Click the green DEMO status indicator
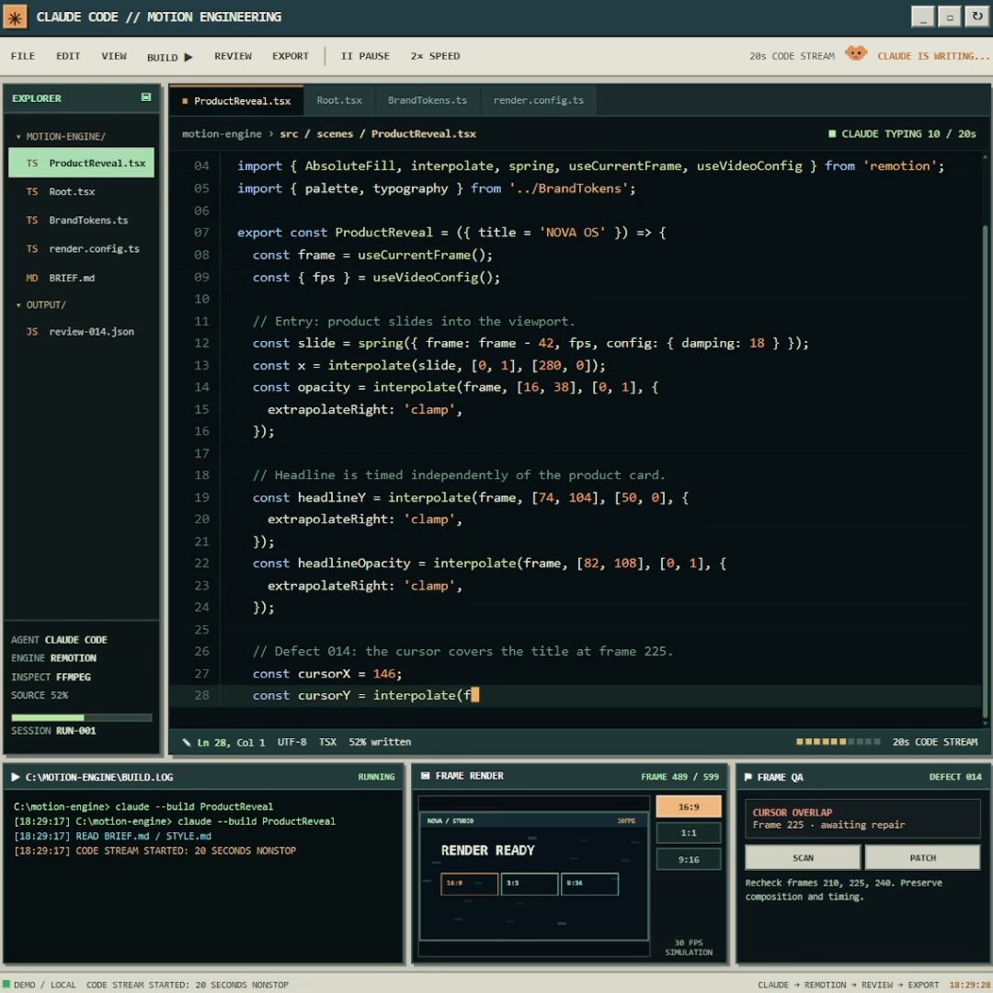Screen dimensions: 993x993 [7, 984]
